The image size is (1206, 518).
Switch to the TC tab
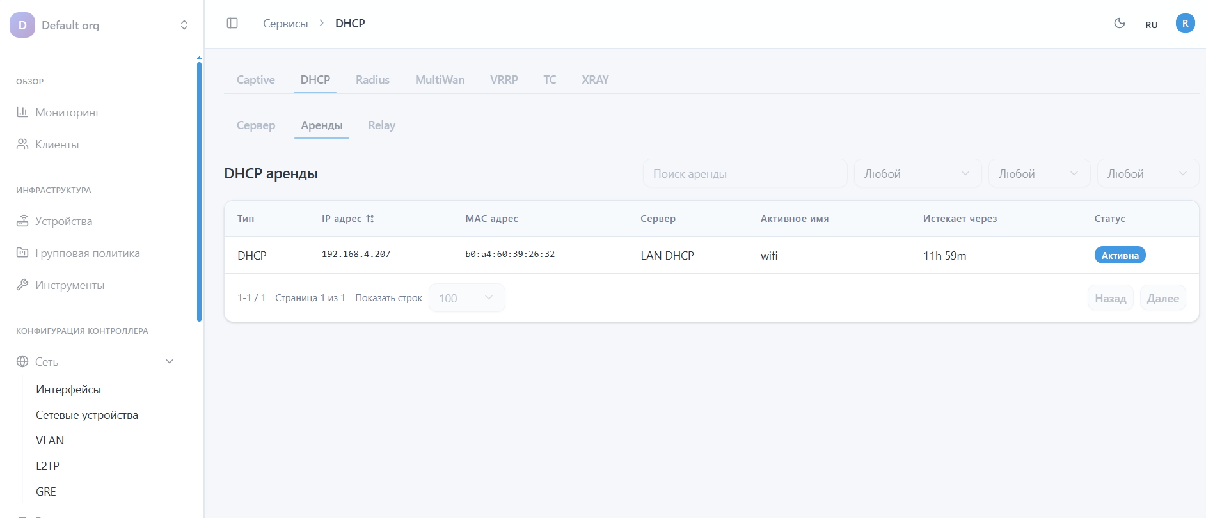550,80
